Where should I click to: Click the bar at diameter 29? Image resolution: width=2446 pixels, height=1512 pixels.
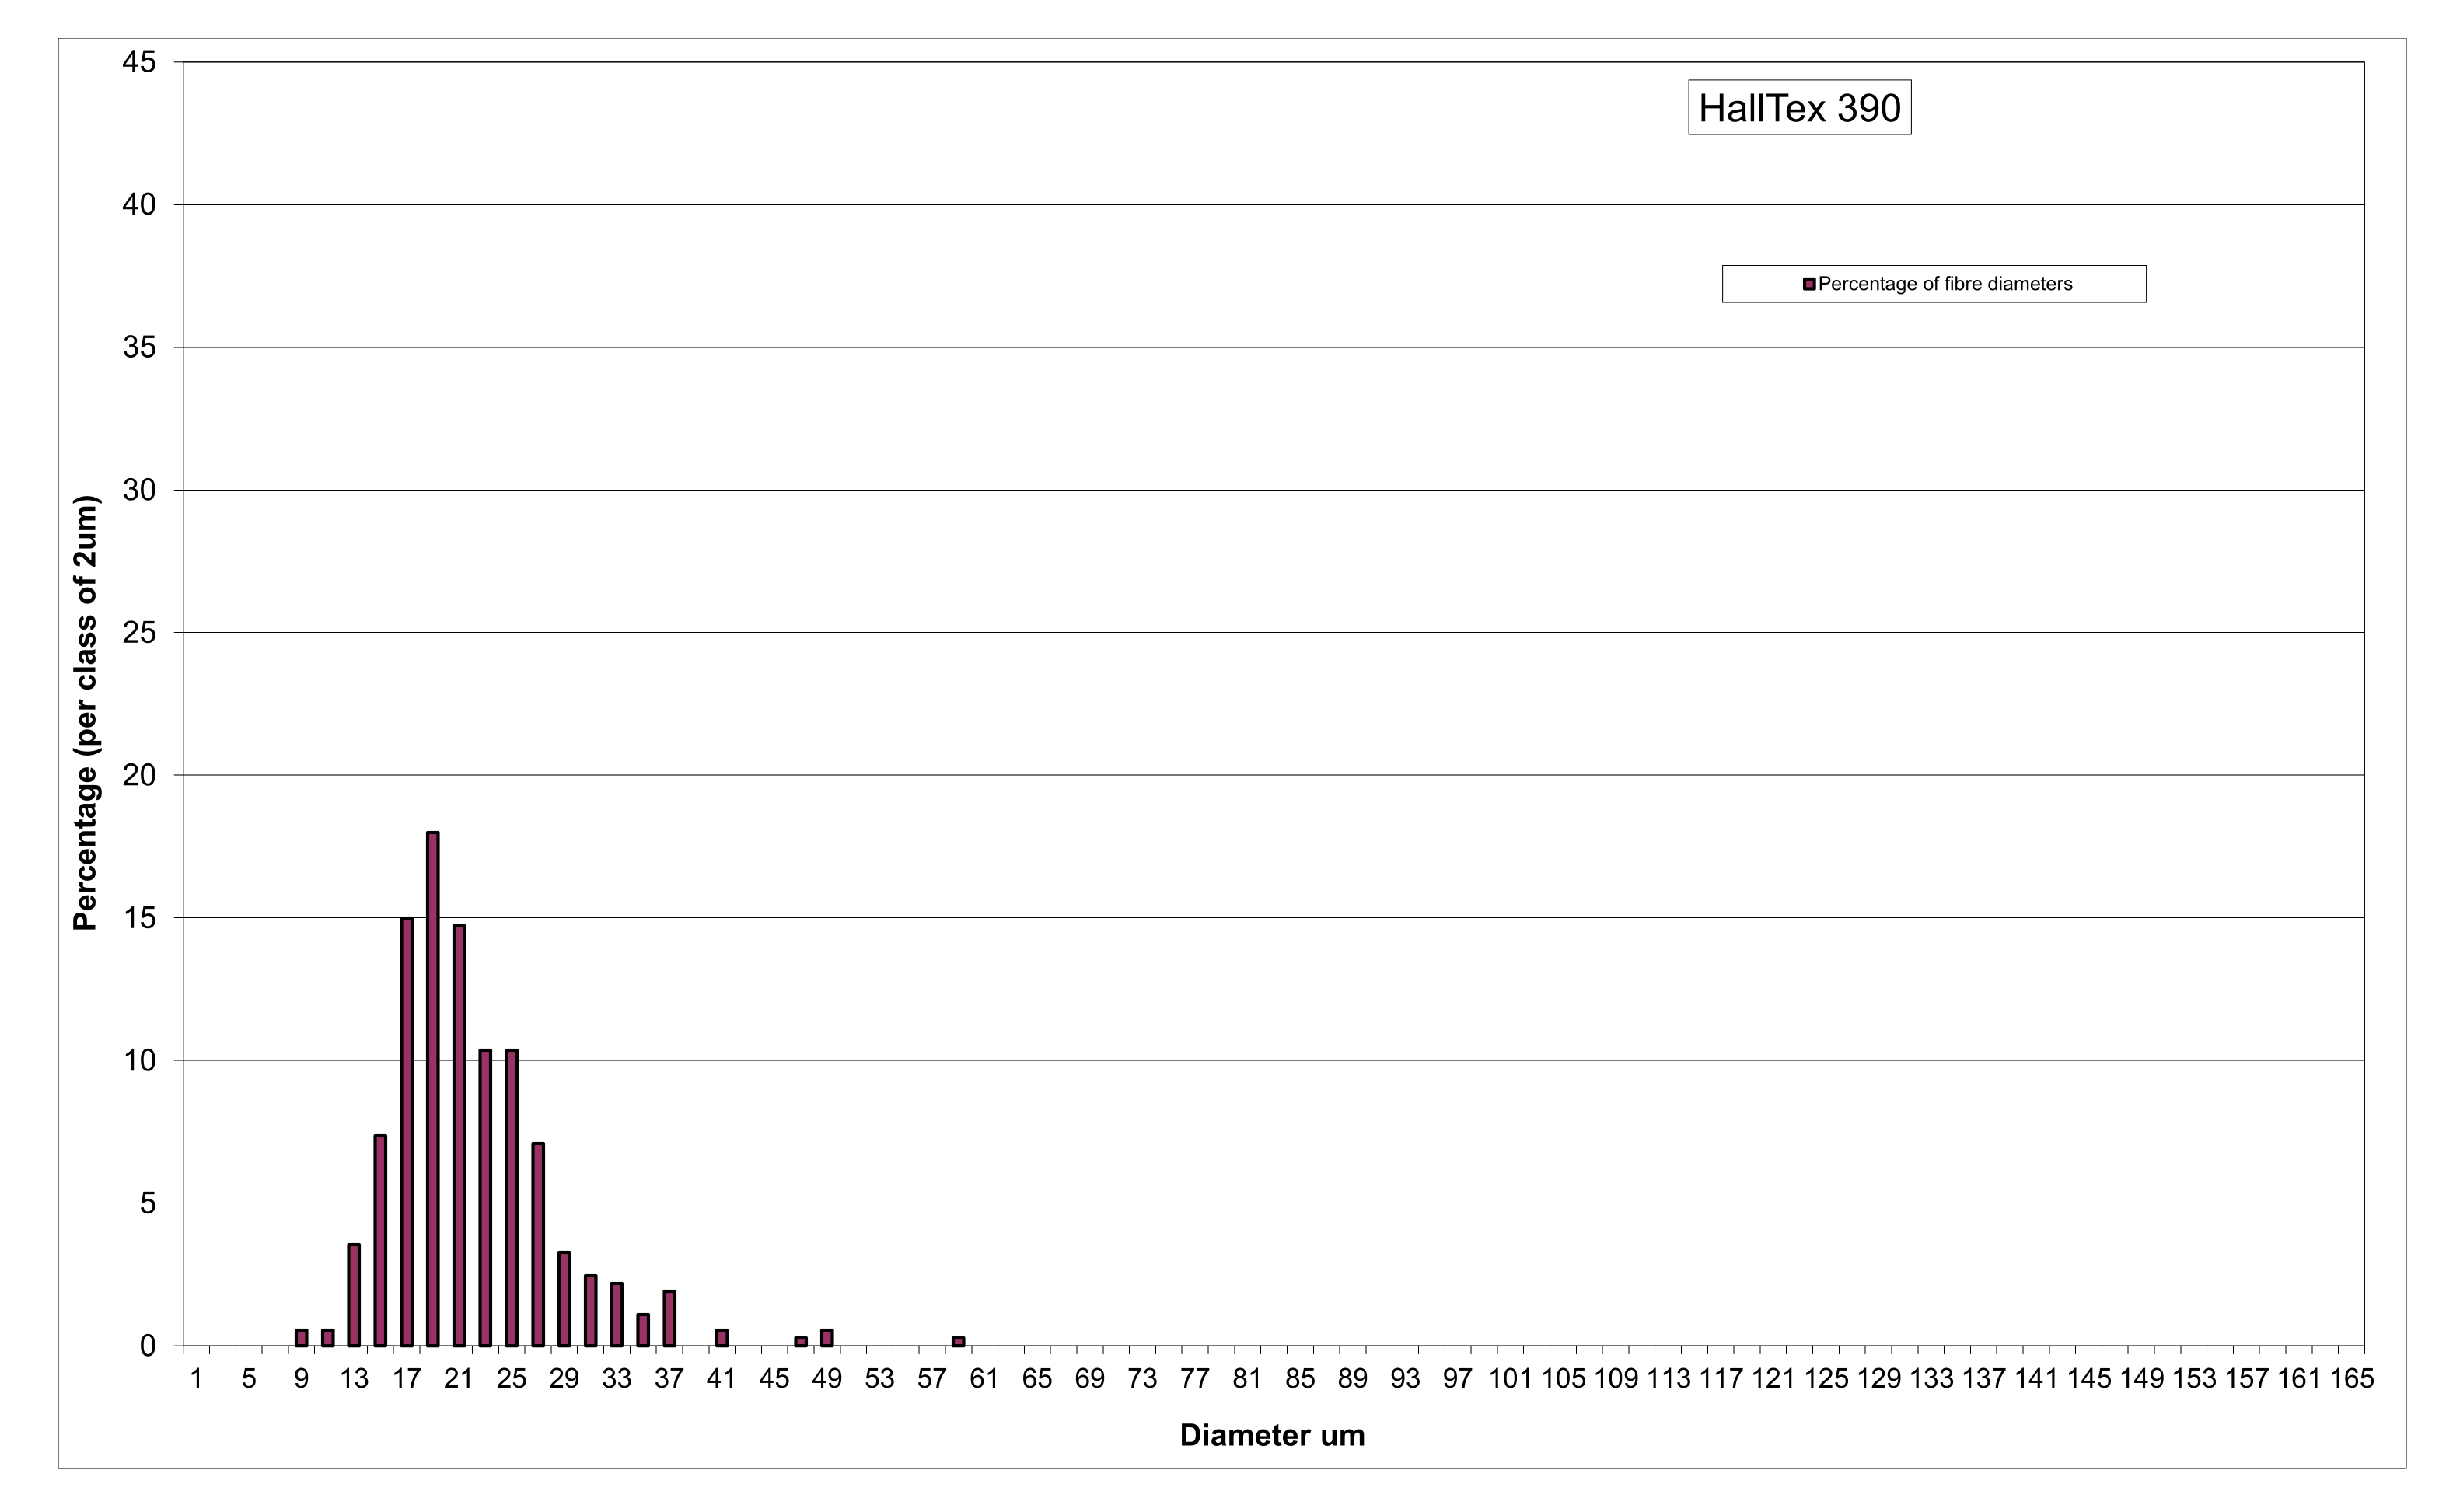point(564,1299)
